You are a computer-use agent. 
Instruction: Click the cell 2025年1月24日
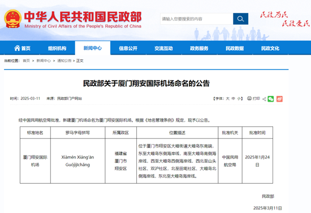tap(257, 161)
